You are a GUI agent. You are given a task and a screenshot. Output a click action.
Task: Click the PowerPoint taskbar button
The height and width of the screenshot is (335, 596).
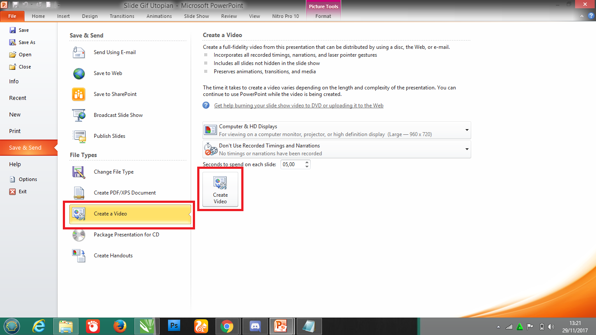pyautogui.click(x=282, y=326)
